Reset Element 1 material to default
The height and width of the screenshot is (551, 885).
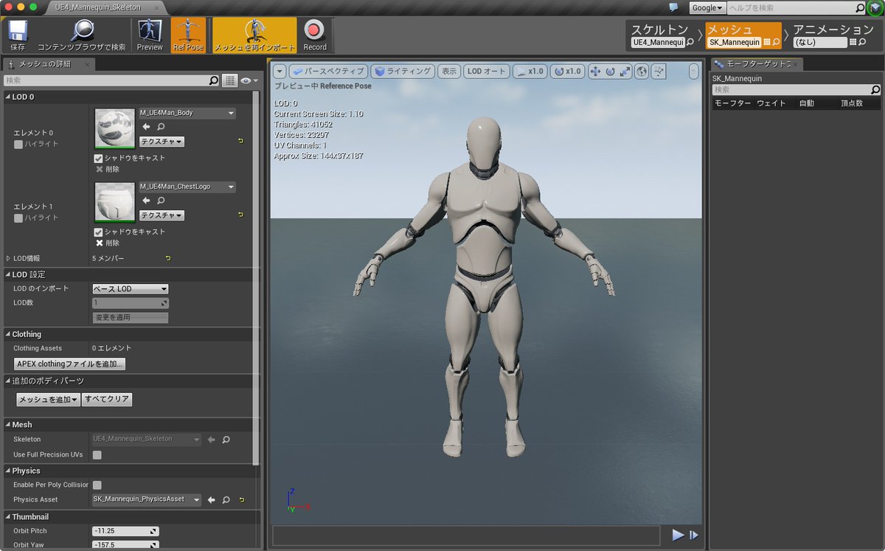(x=240, y=215)
